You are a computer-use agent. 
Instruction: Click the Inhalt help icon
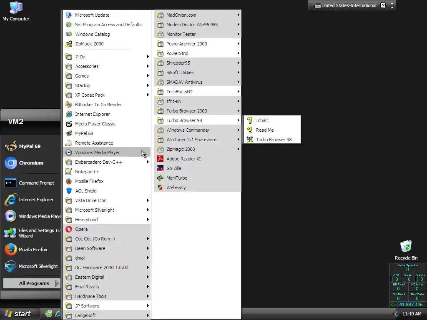250,120
